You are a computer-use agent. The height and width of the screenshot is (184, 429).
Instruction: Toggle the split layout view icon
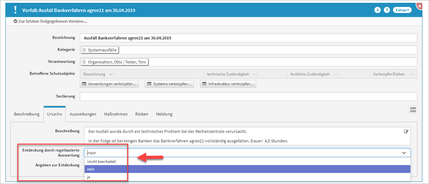coord(413,110)
